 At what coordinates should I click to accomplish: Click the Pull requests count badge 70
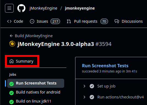[104, 21]
